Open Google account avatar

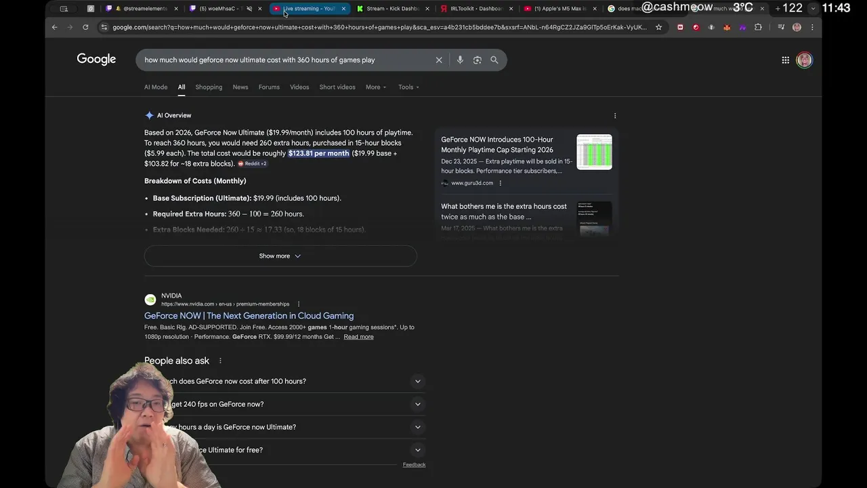[804, 60]
